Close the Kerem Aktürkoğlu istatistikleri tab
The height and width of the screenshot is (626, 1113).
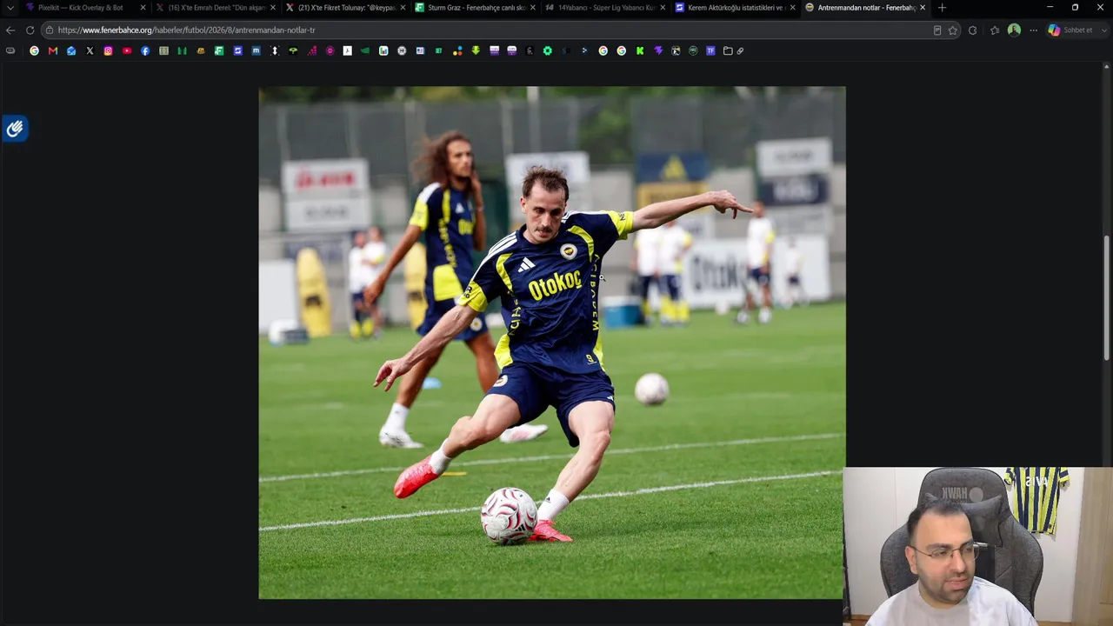click(x=792, y=8)
